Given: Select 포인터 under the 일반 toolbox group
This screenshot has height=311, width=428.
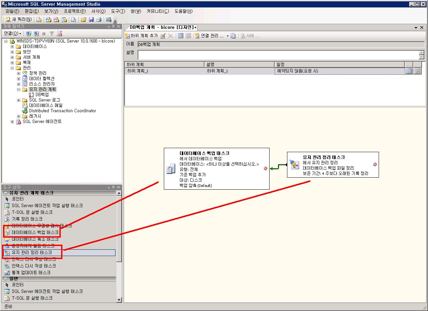Looking at the screenshot, I should tap(59, 285).
